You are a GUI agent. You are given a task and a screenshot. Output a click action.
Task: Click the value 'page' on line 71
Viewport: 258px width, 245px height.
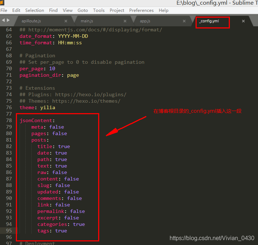point(73,75)
